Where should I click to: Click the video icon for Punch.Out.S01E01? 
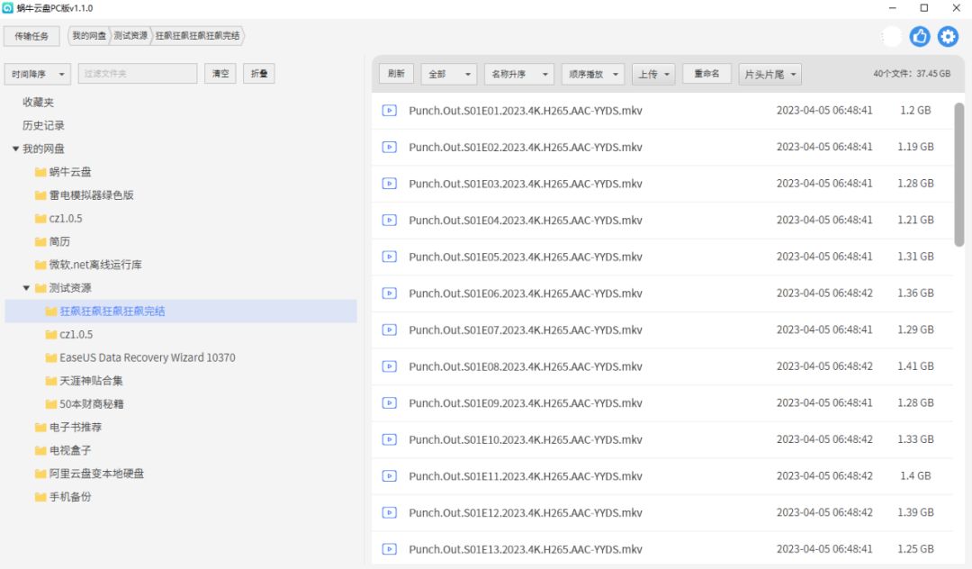[x=390, y=111]
